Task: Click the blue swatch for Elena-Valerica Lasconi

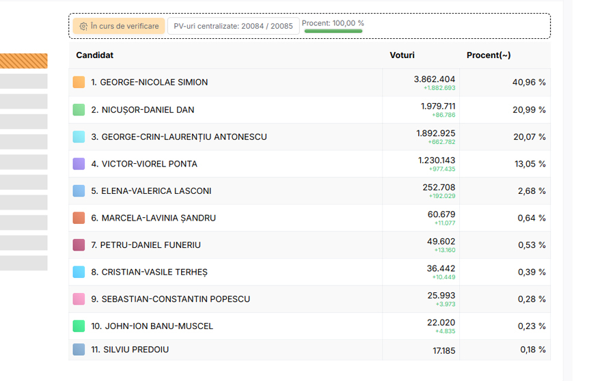Action: coord(79,191)
